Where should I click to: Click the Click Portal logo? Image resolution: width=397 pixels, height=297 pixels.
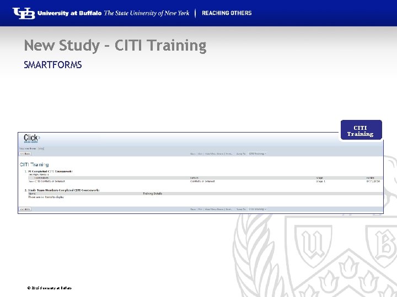tap(31, 139)
